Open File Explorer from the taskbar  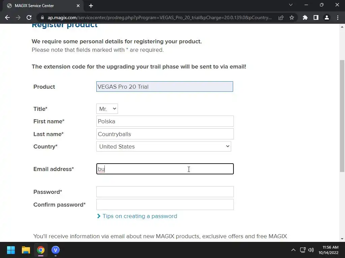point(26,250)
